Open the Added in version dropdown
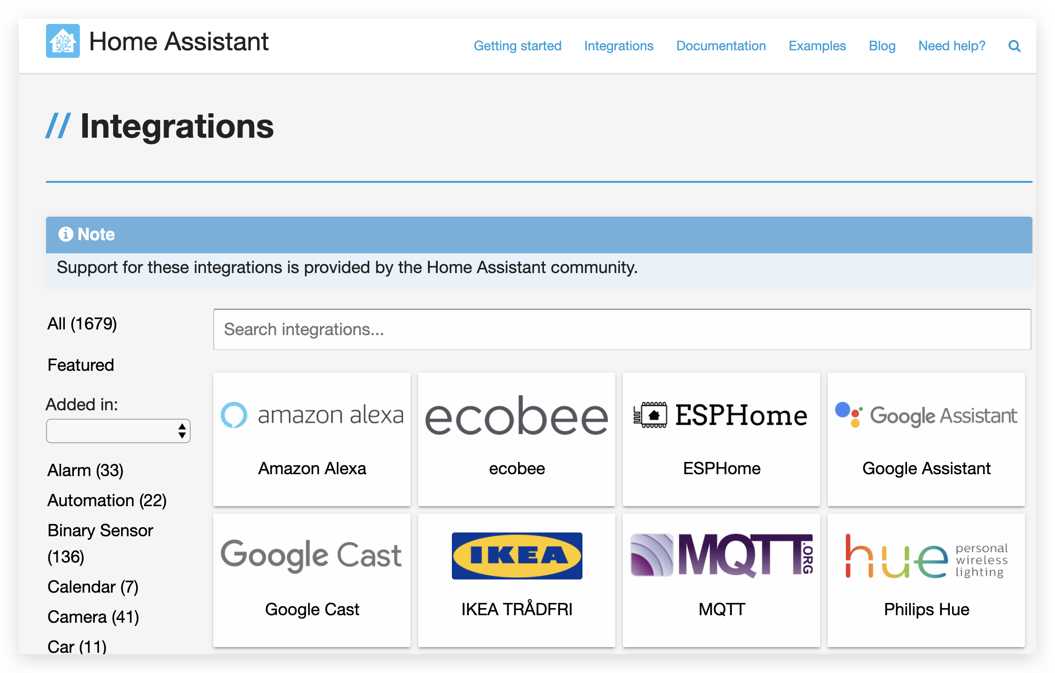 tap(118, 430)
